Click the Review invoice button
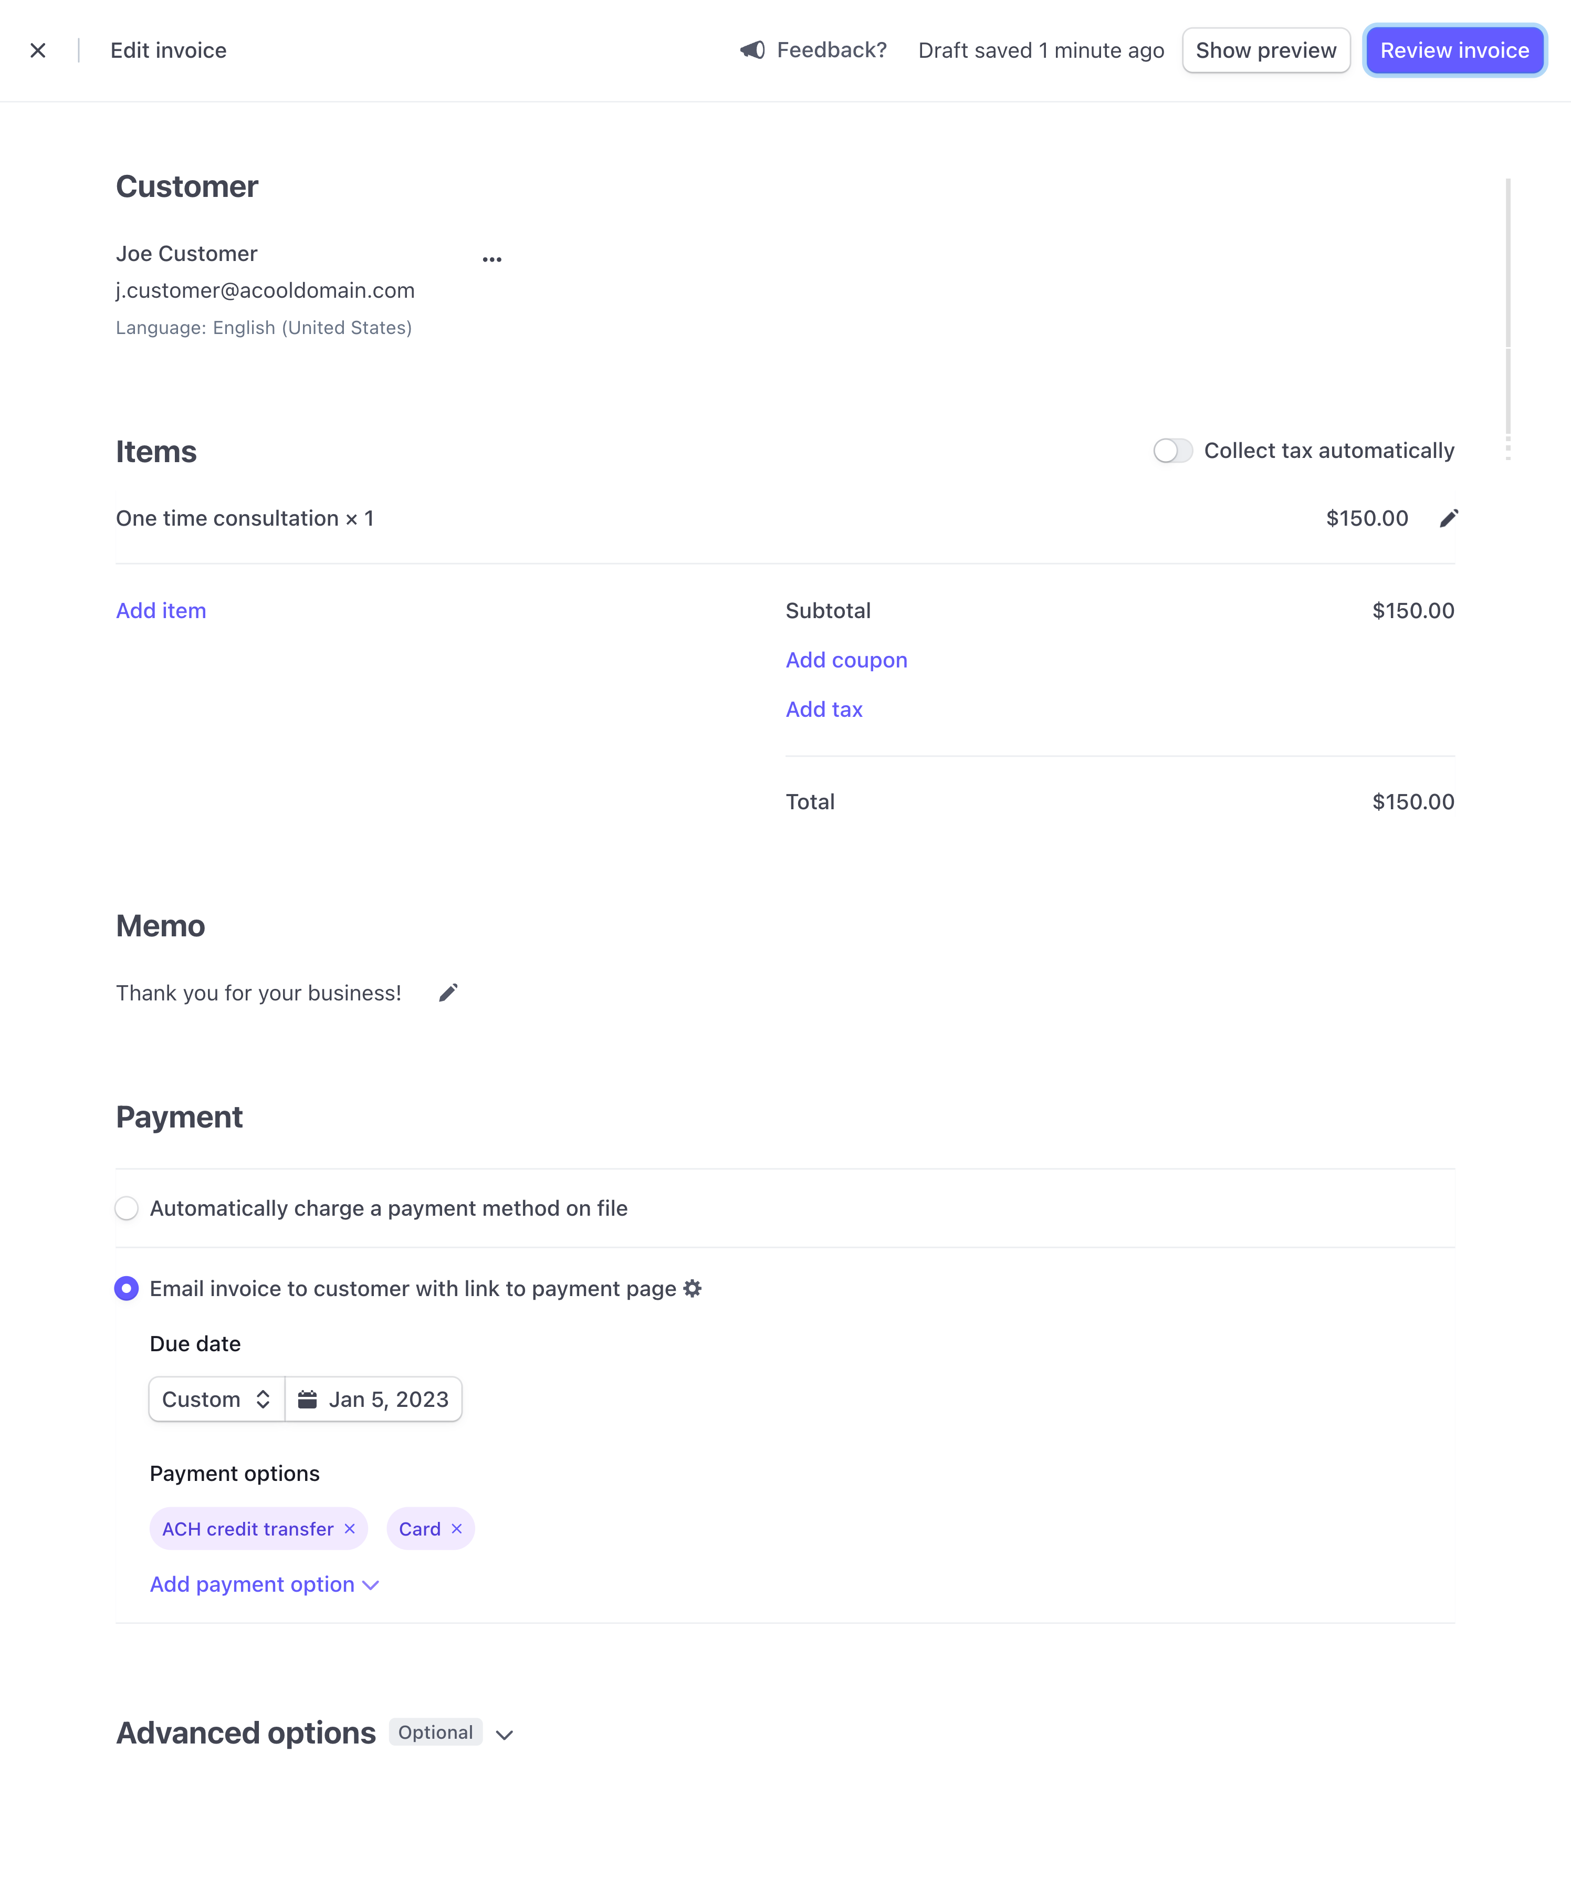This screenshot has height=1900, width=1571. coord(1453,50)
